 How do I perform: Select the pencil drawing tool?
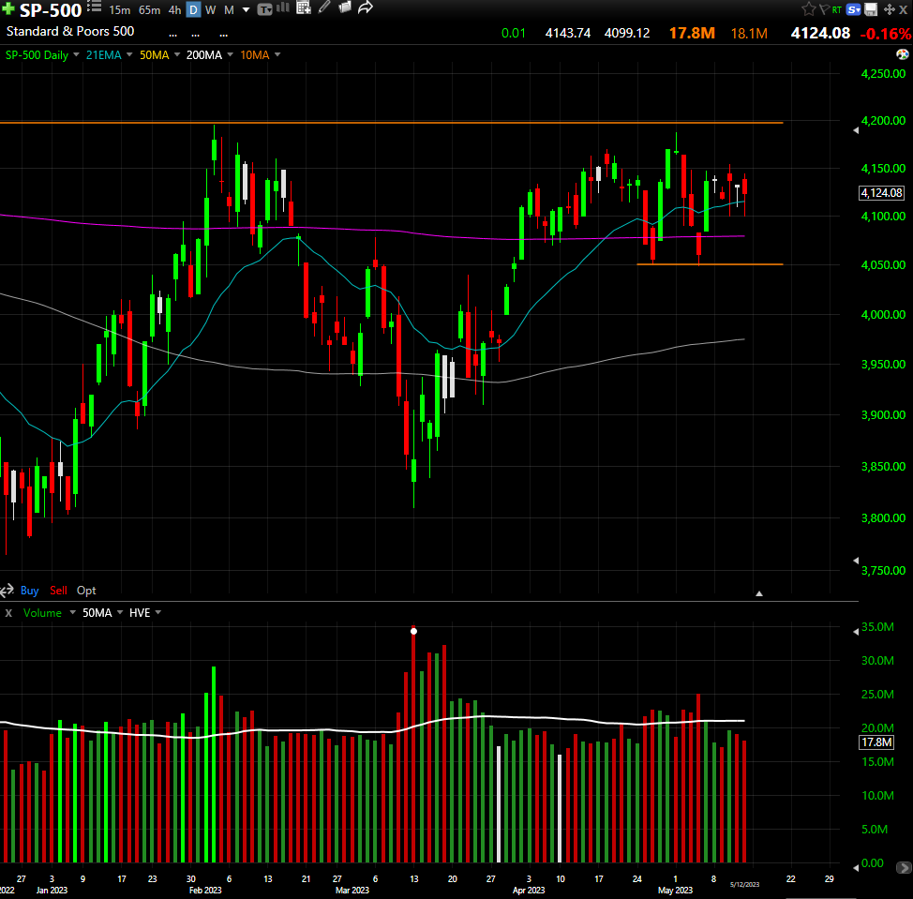(x=324, y=7)
